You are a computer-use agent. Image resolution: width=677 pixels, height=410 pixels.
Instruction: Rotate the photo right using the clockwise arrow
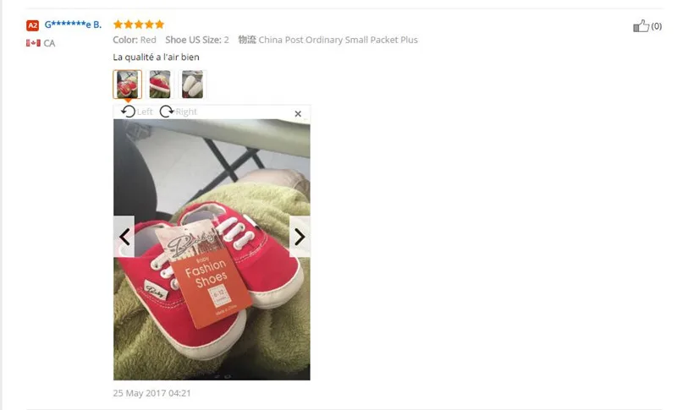(166, 112)
